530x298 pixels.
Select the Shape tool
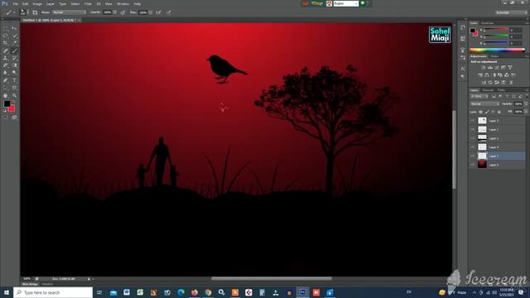[14, 88]
